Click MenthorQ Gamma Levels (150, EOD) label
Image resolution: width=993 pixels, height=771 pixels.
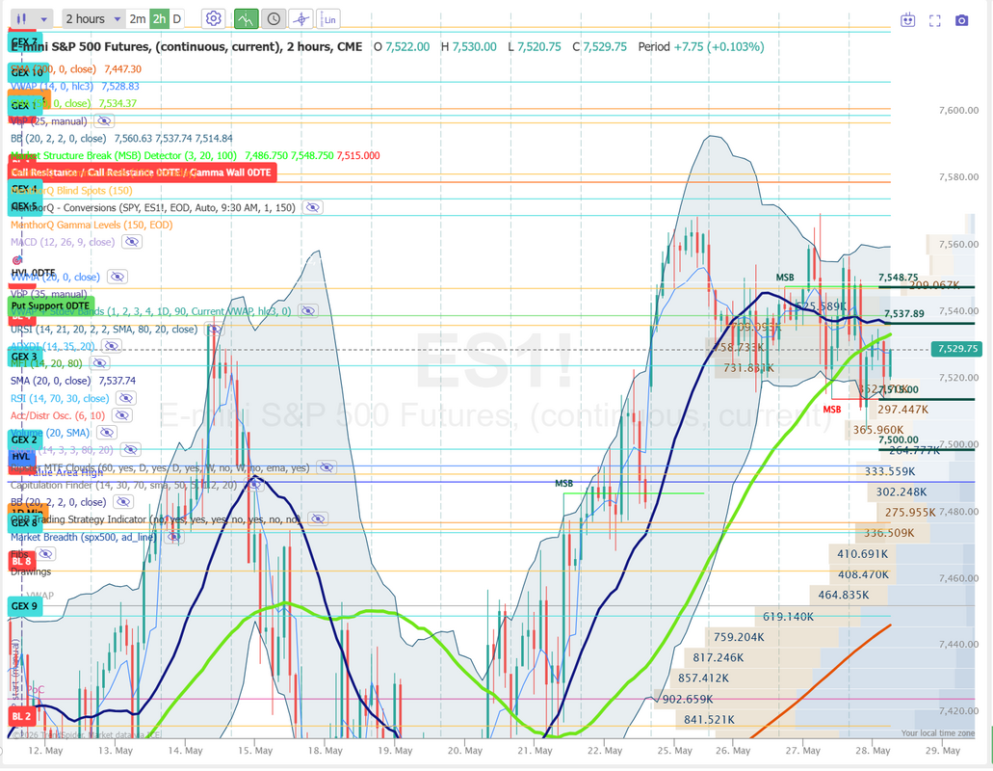(x=91, y=225)
